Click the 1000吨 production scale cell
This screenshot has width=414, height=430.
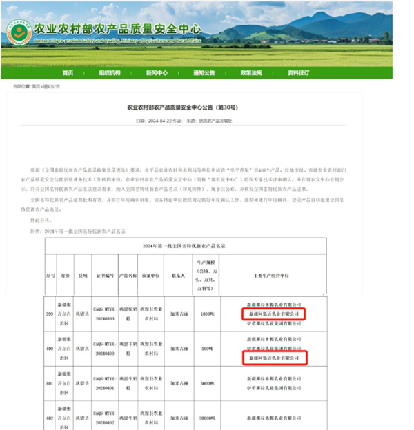pyautogui.click(x=207, y=314)
